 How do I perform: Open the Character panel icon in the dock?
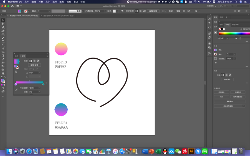tap(210, 19)
